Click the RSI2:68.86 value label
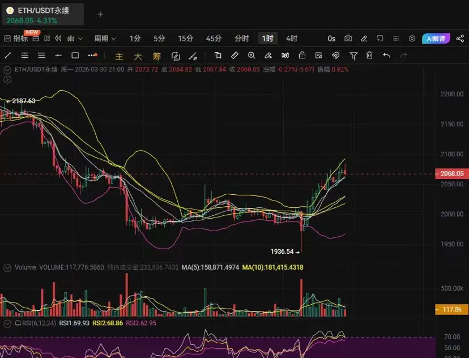The image size is (469, 358). tap(108, 323)
